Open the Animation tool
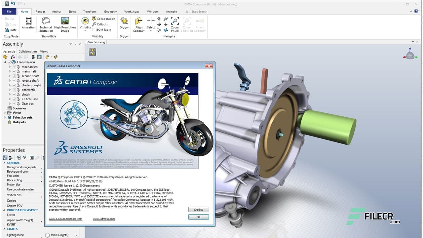This screenshot has height=238, width=423. point(28,24)
